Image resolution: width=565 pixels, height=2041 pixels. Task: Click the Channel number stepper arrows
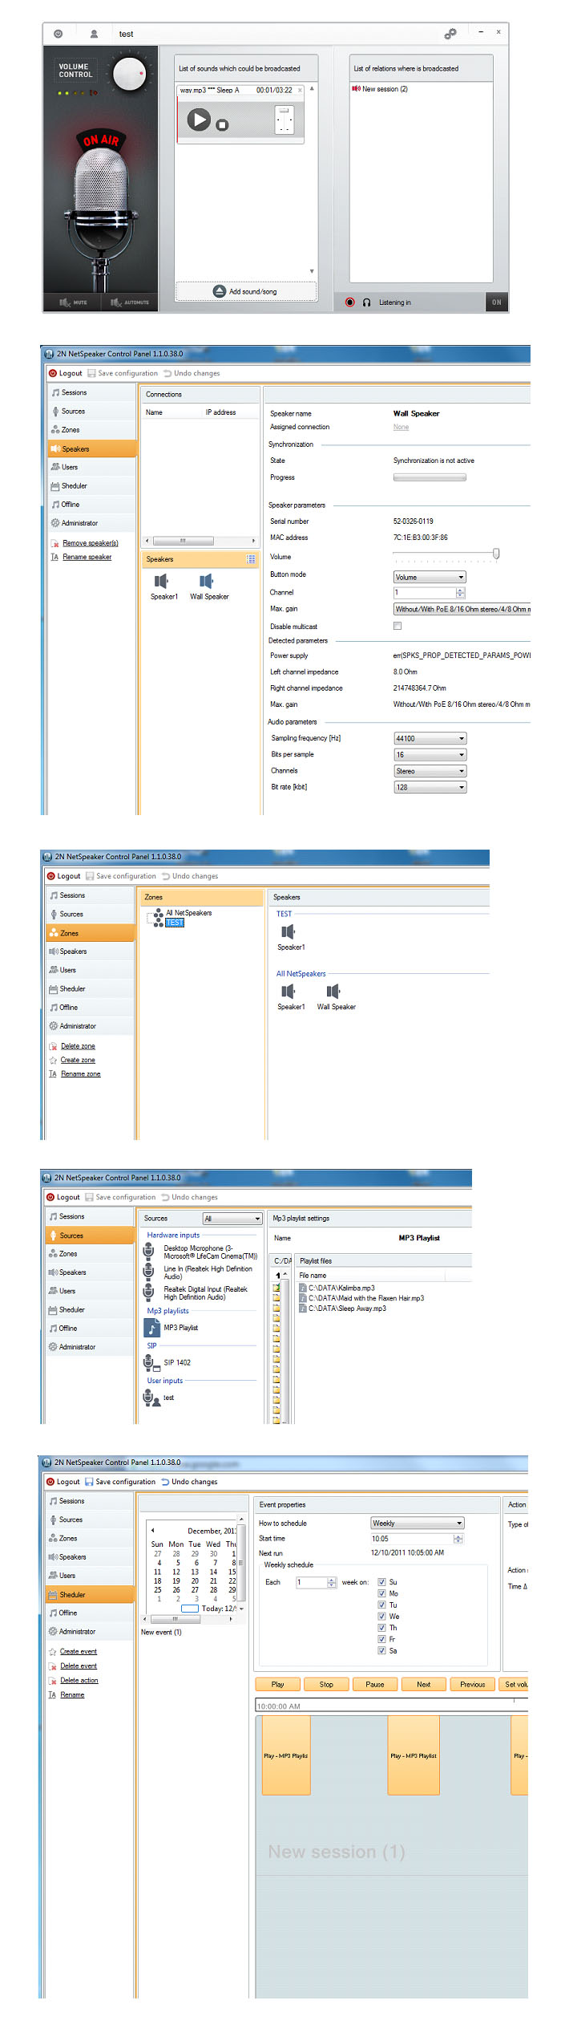pyautogui.click(x=460, y=592)
